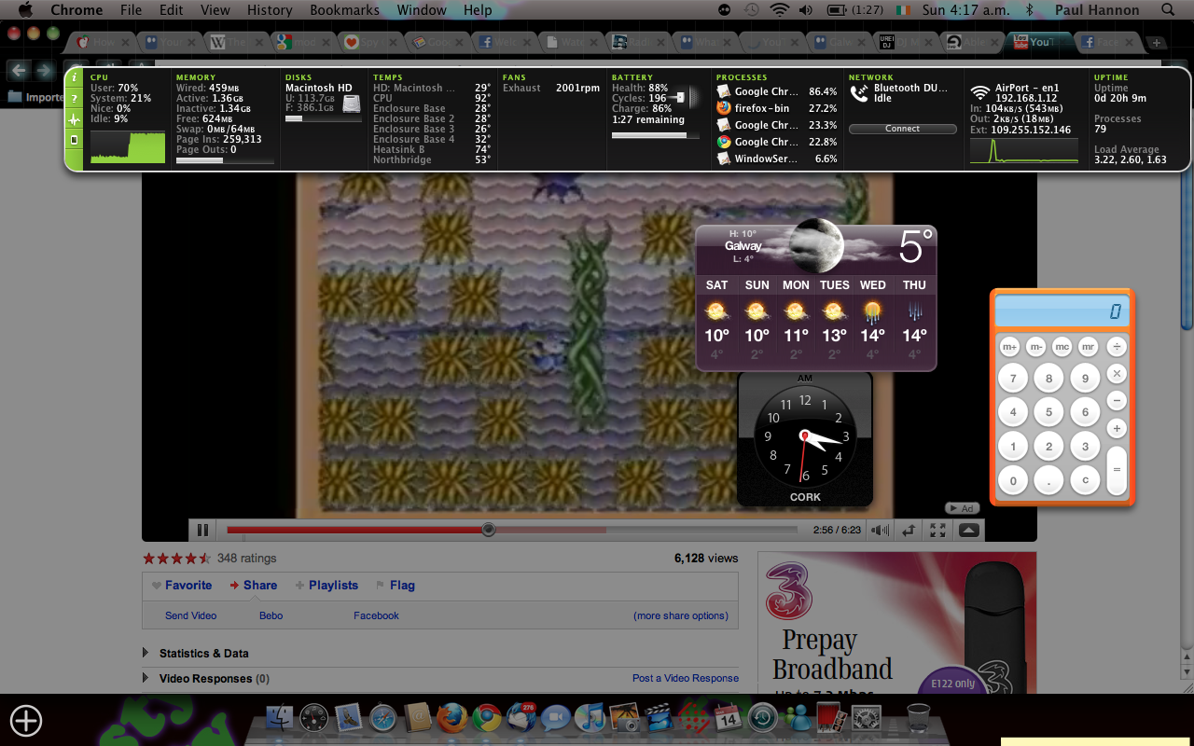Screen dimensions: 1194x746
Task: Click the calculator multiply key
Action: [x=1117, y=374]
